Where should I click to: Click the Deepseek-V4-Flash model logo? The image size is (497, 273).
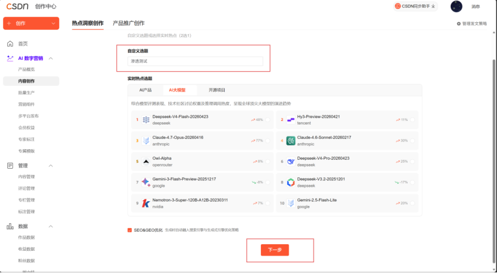coord(146,120)
